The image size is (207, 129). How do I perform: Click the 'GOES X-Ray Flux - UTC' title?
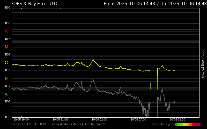(x=34, y=4)
